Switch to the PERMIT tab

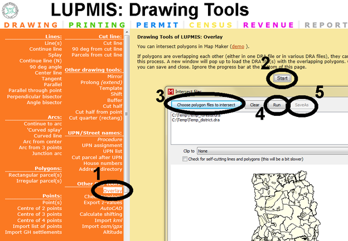pyautogui.click(x=157, y=25)
